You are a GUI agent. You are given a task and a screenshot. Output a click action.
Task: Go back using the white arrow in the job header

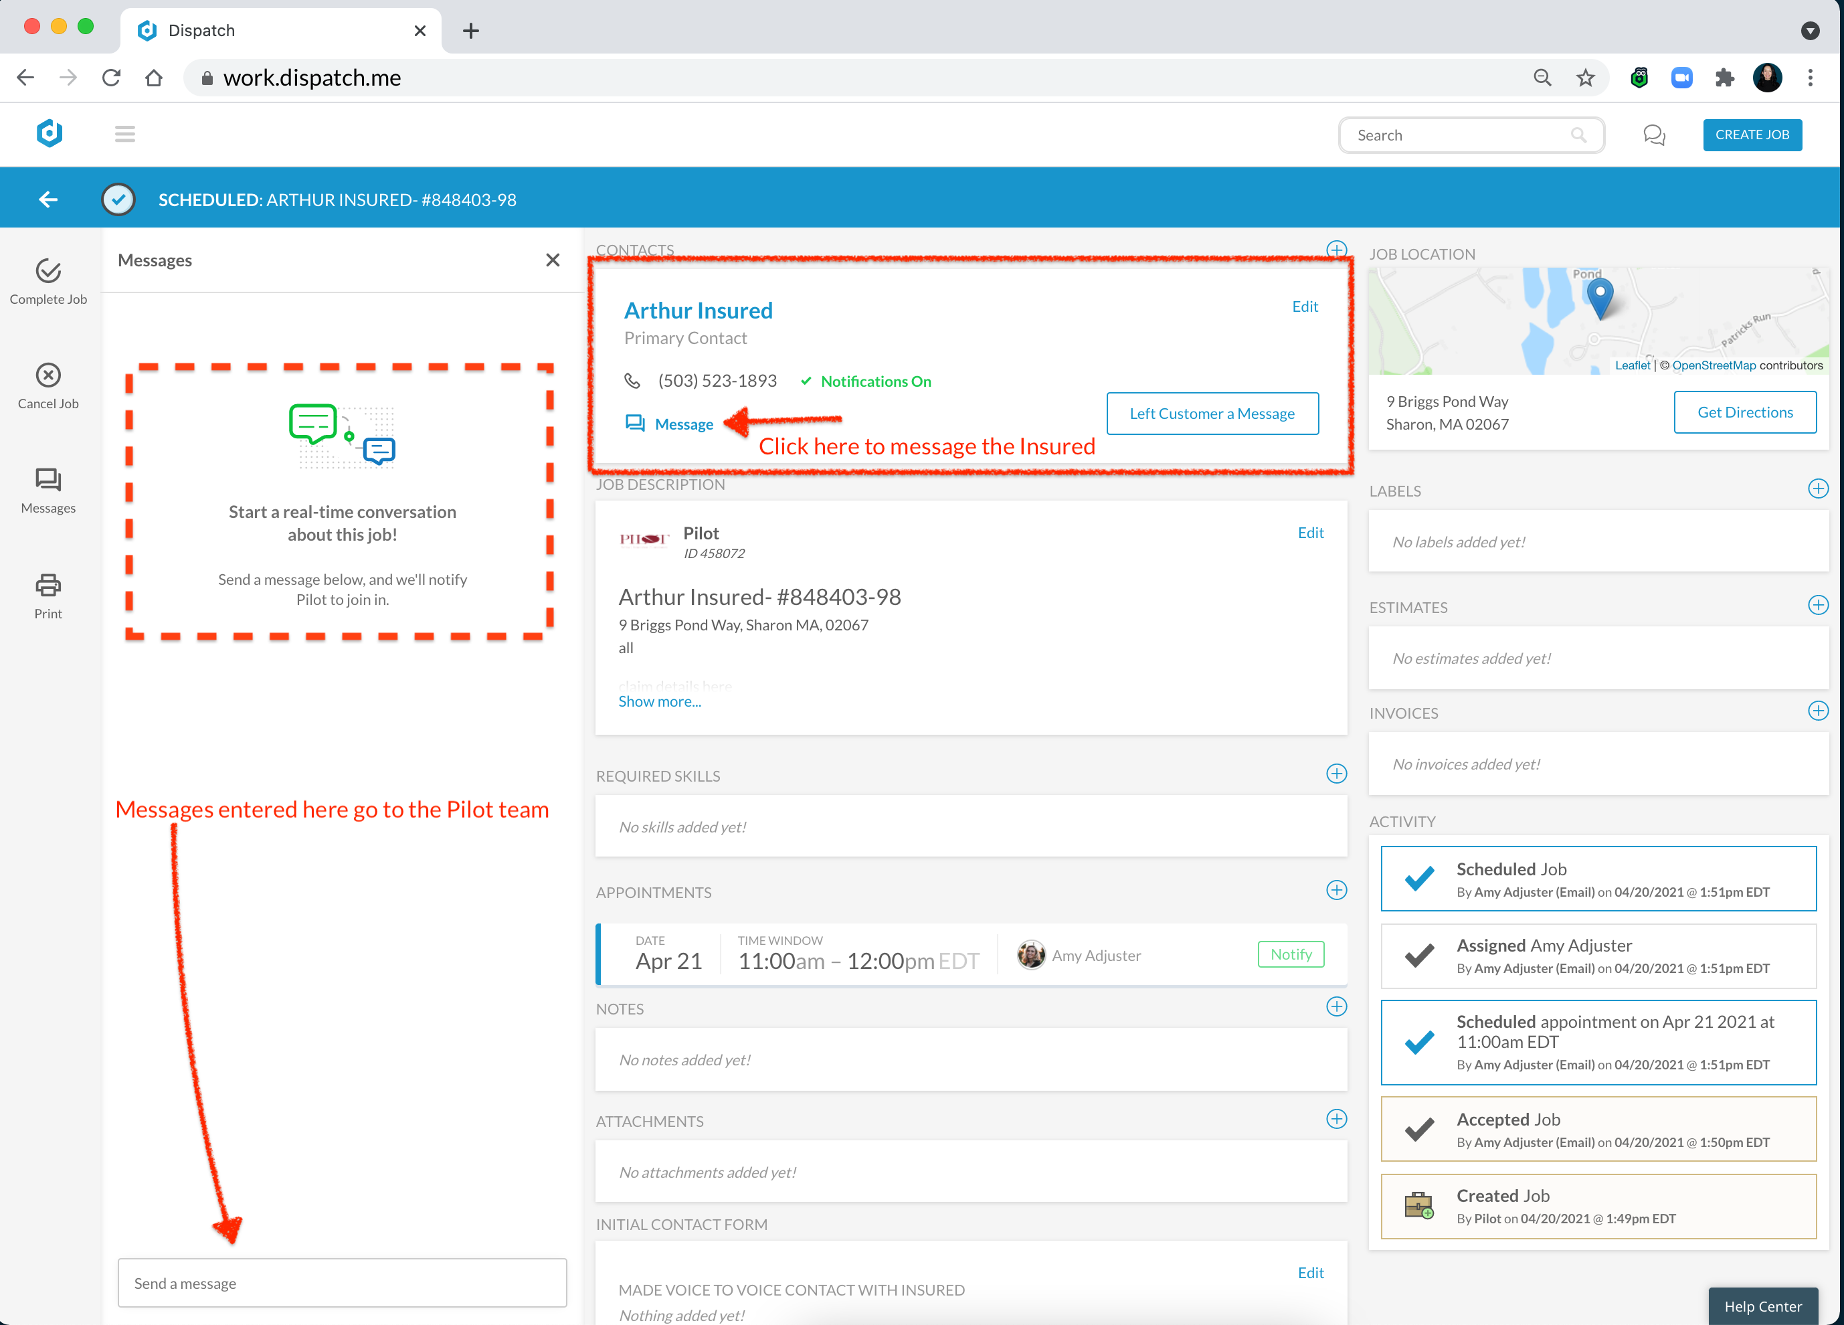click(48, 199)
